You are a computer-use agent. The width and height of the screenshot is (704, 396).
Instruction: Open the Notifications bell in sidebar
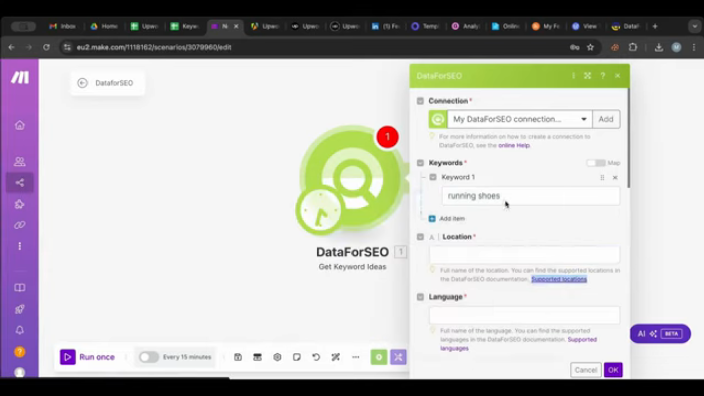click(x=20, y=330)
